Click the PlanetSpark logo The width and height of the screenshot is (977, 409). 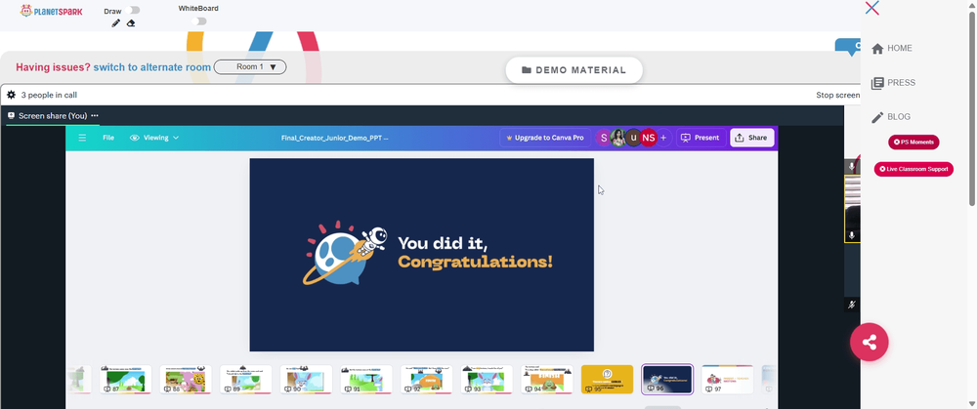coord(51,11)
